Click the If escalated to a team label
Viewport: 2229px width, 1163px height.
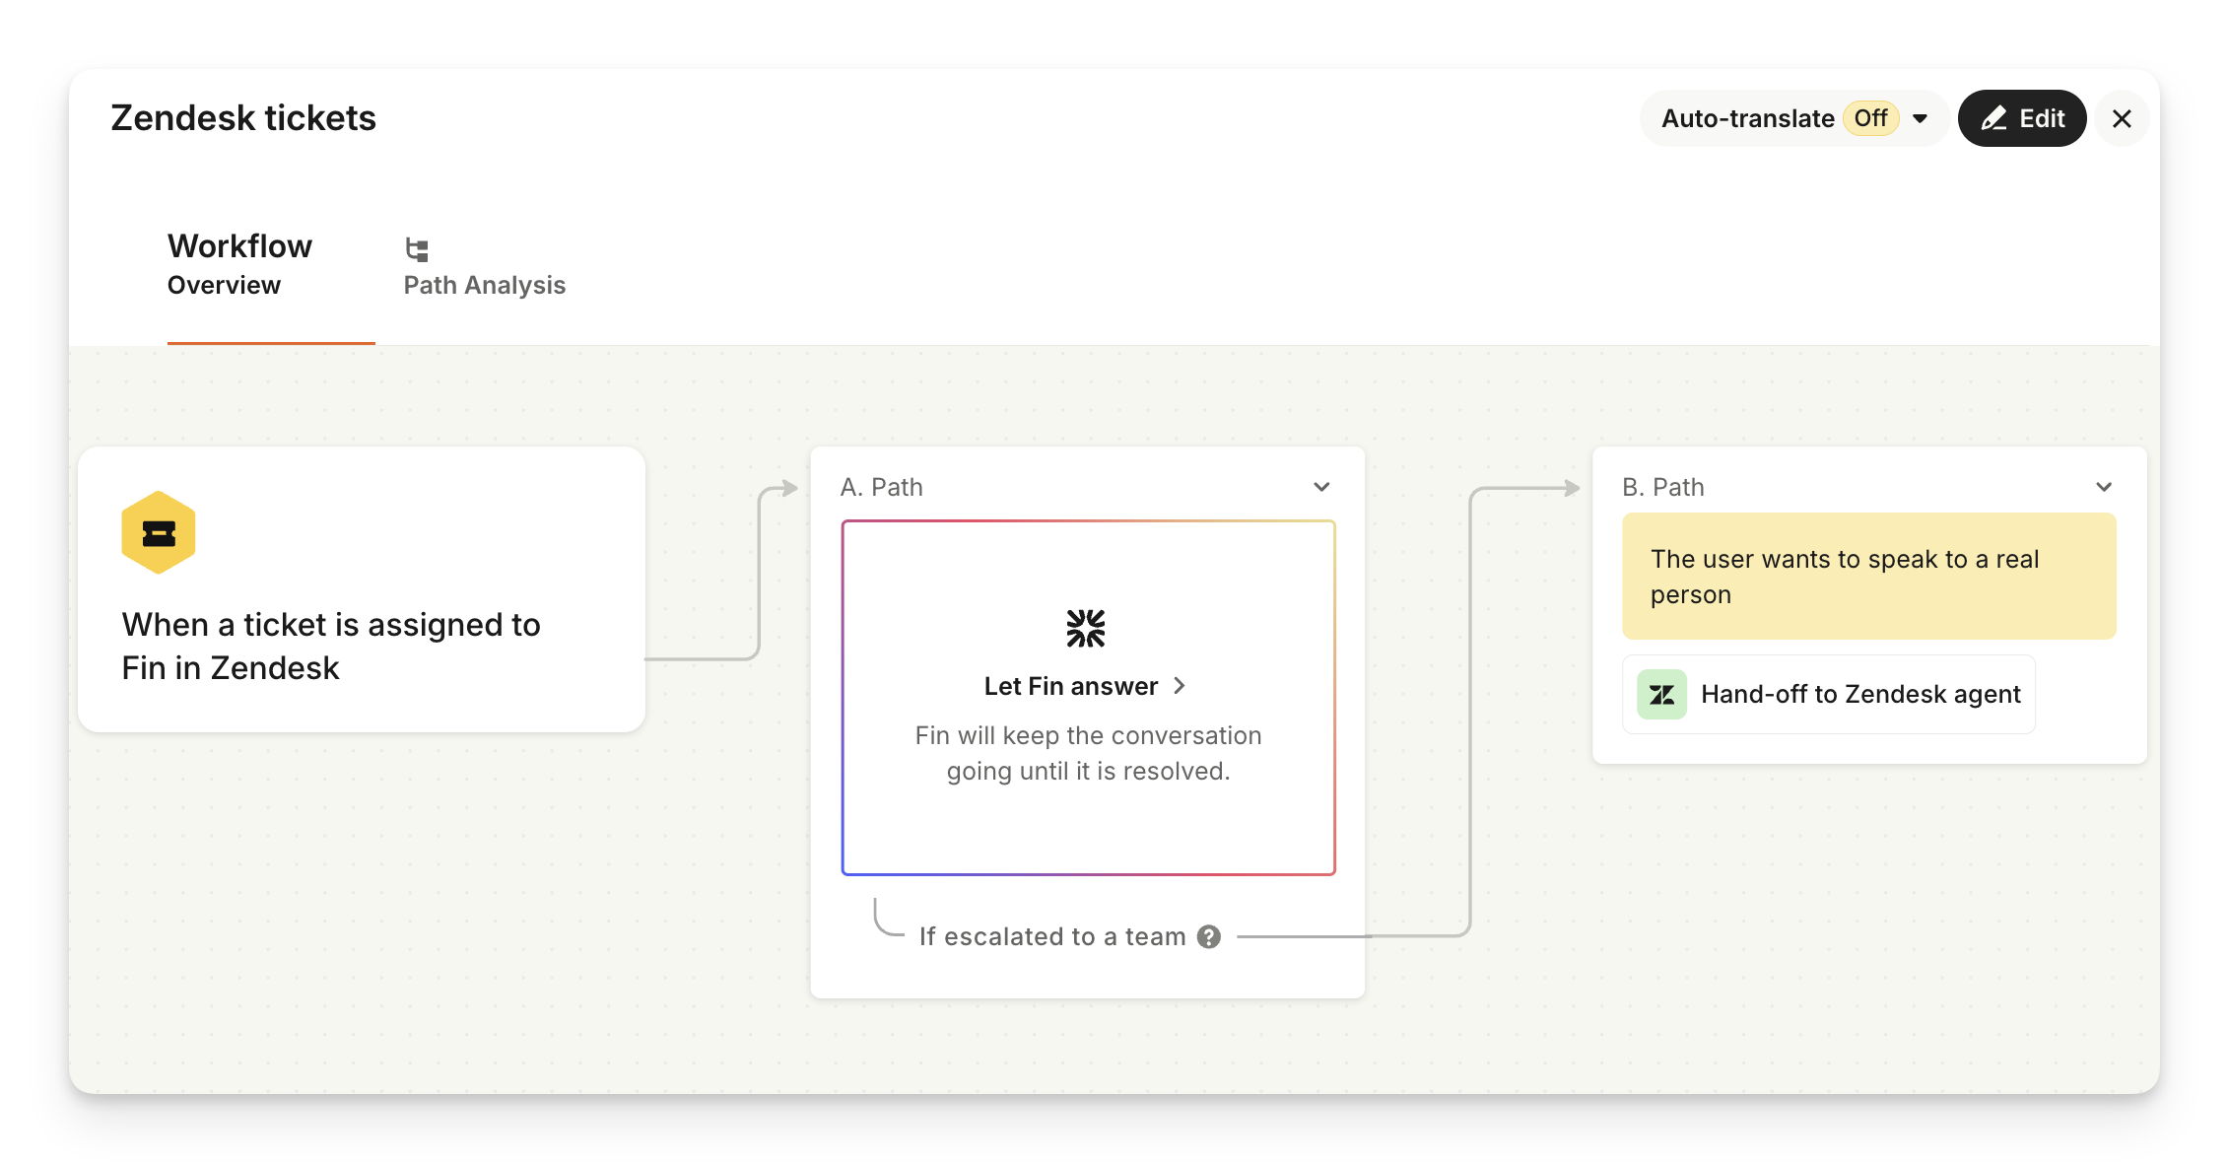point(1051,936)
